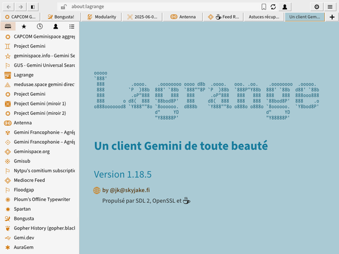Click the geminispace.info star icon

7,56
